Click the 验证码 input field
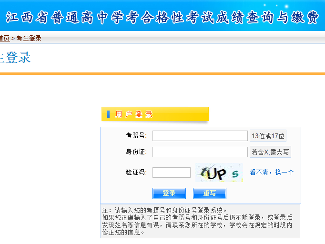The width and height of the screenshot is (325, 244). click(x=172, y=173)
